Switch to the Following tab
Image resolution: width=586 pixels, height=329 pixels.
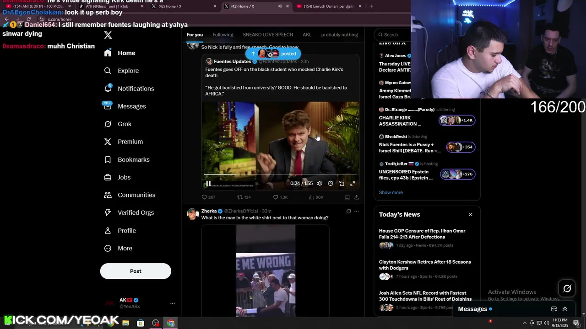coord(223,35)
